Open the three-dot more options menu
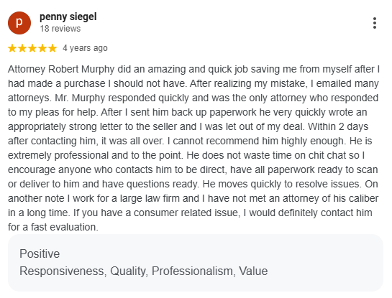Viewport: 392px width, 298px height. click(374, 23)
